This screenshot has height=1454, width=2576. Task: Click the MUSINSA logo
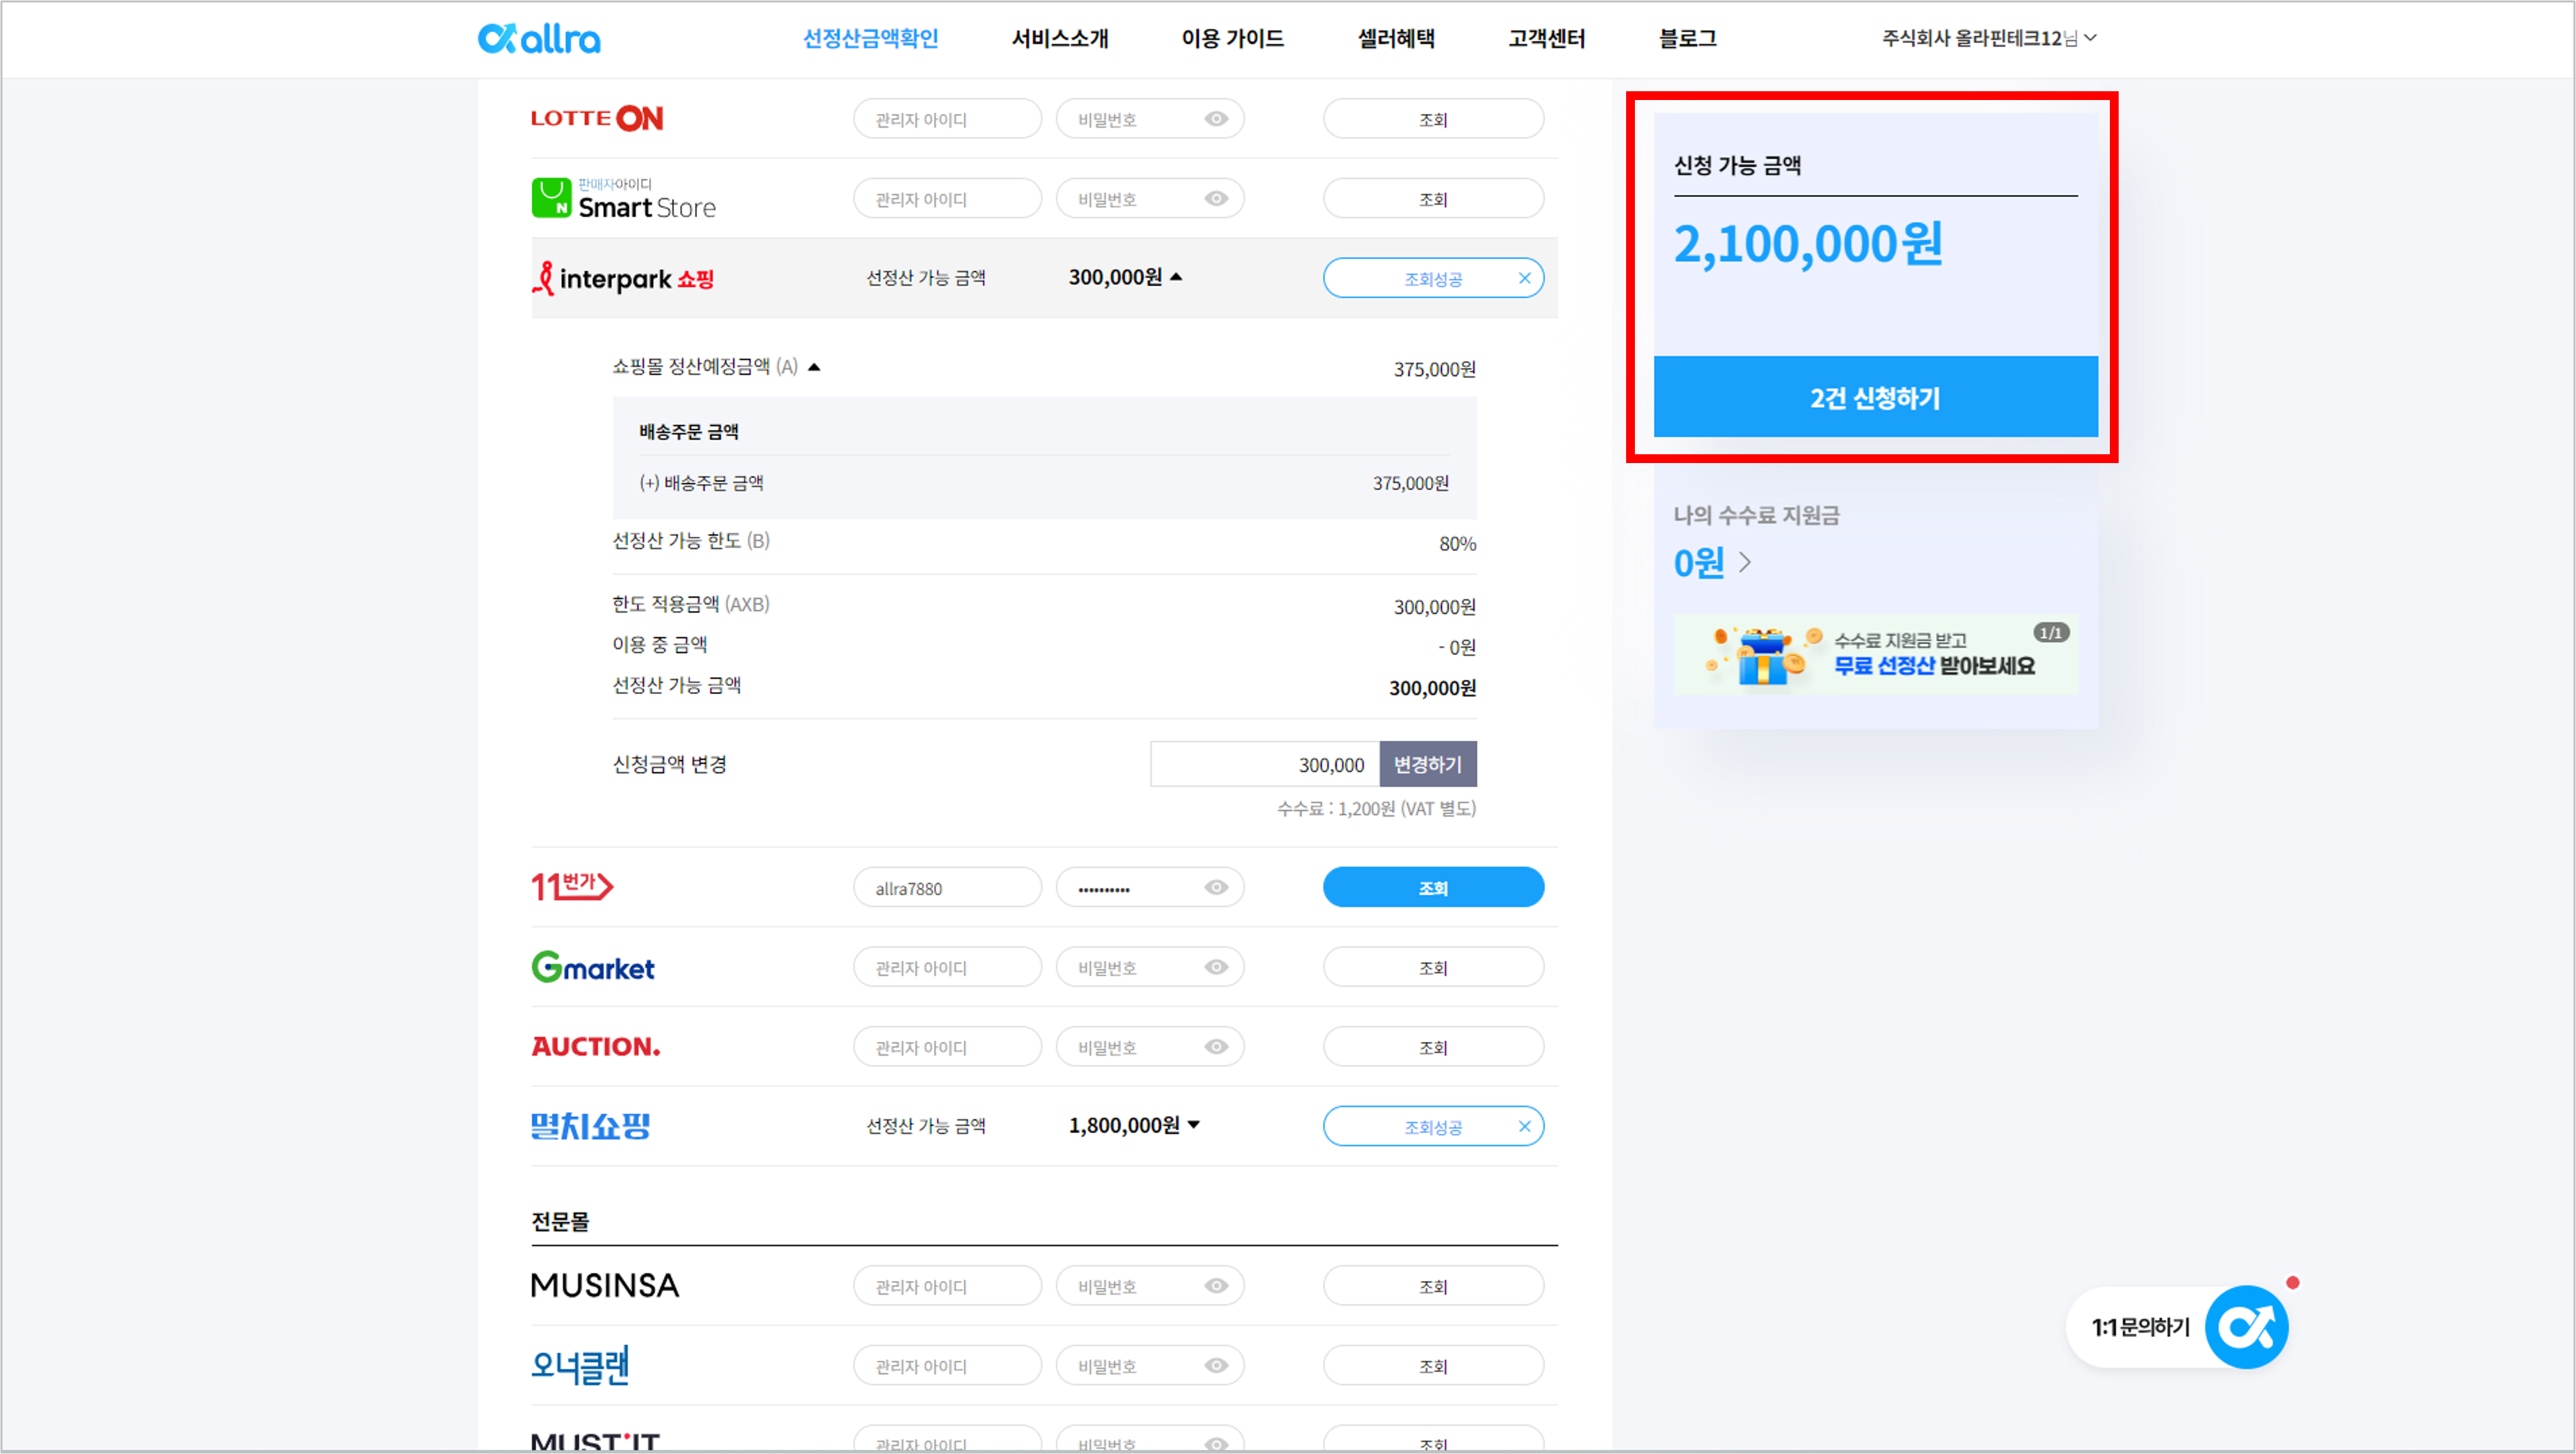(605, 1285)
